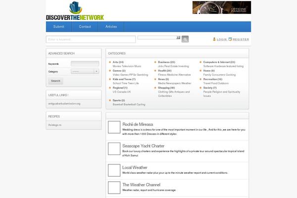Click the orange bullet beside Society
This screenshot has height=198, width=297.
coord(200,88)
